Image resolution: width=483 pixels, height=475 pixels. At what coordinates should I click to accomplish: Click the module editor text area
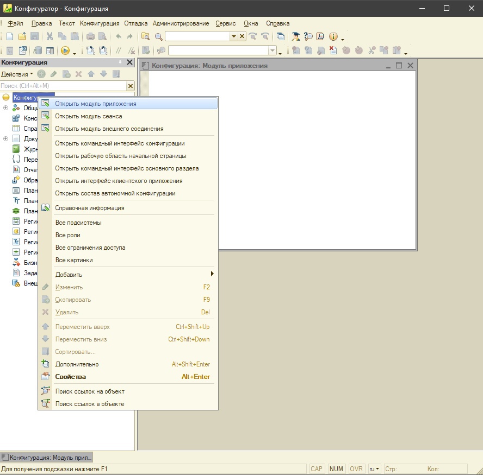(282, 160)
